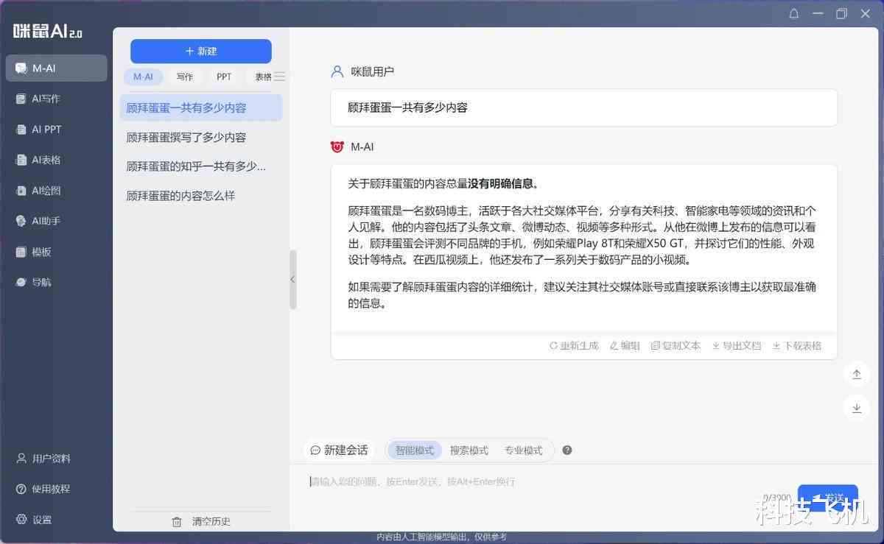Viewport: 884px width, 544px height.
Task: Select the M-AI history filter tab
Action: coord(143,77)
